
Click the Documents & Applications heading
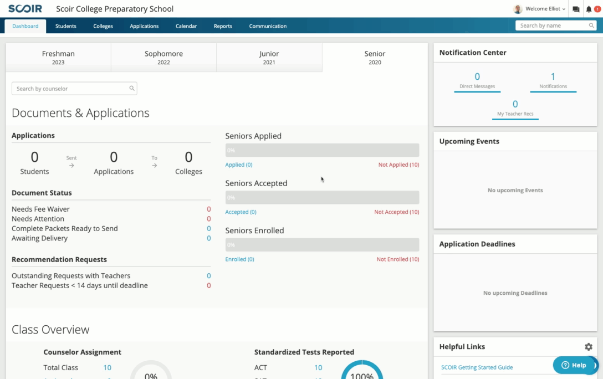click(80, 112)
